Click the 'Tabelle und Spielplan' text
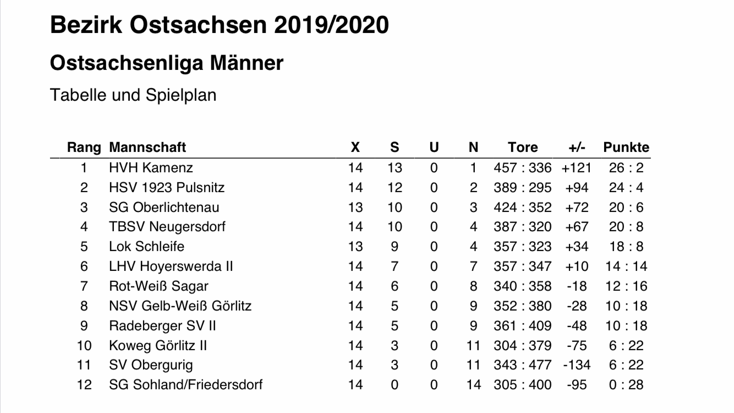 (133, 95)
